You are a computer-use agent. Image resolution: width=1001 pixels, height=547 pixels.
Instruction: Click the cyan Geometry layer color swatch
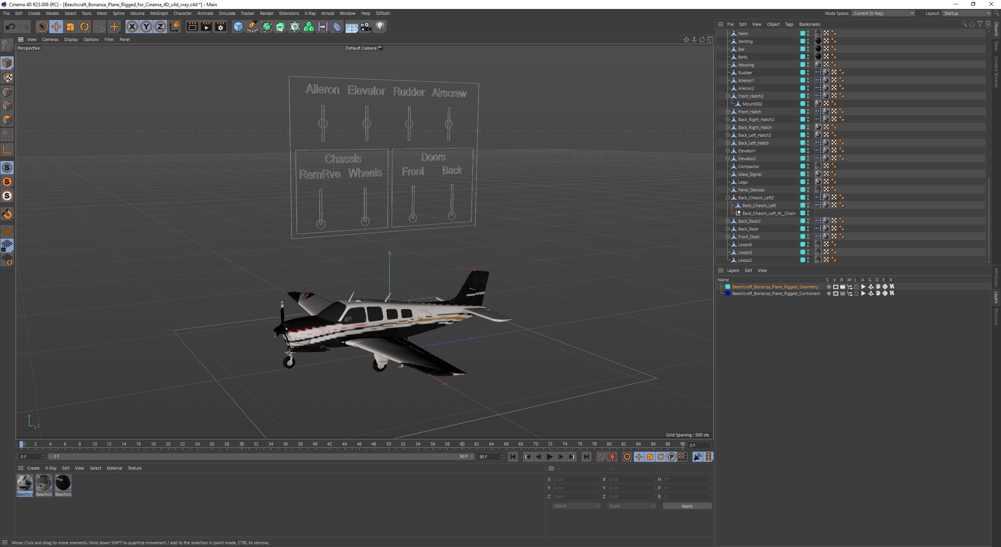coord(728,287)
